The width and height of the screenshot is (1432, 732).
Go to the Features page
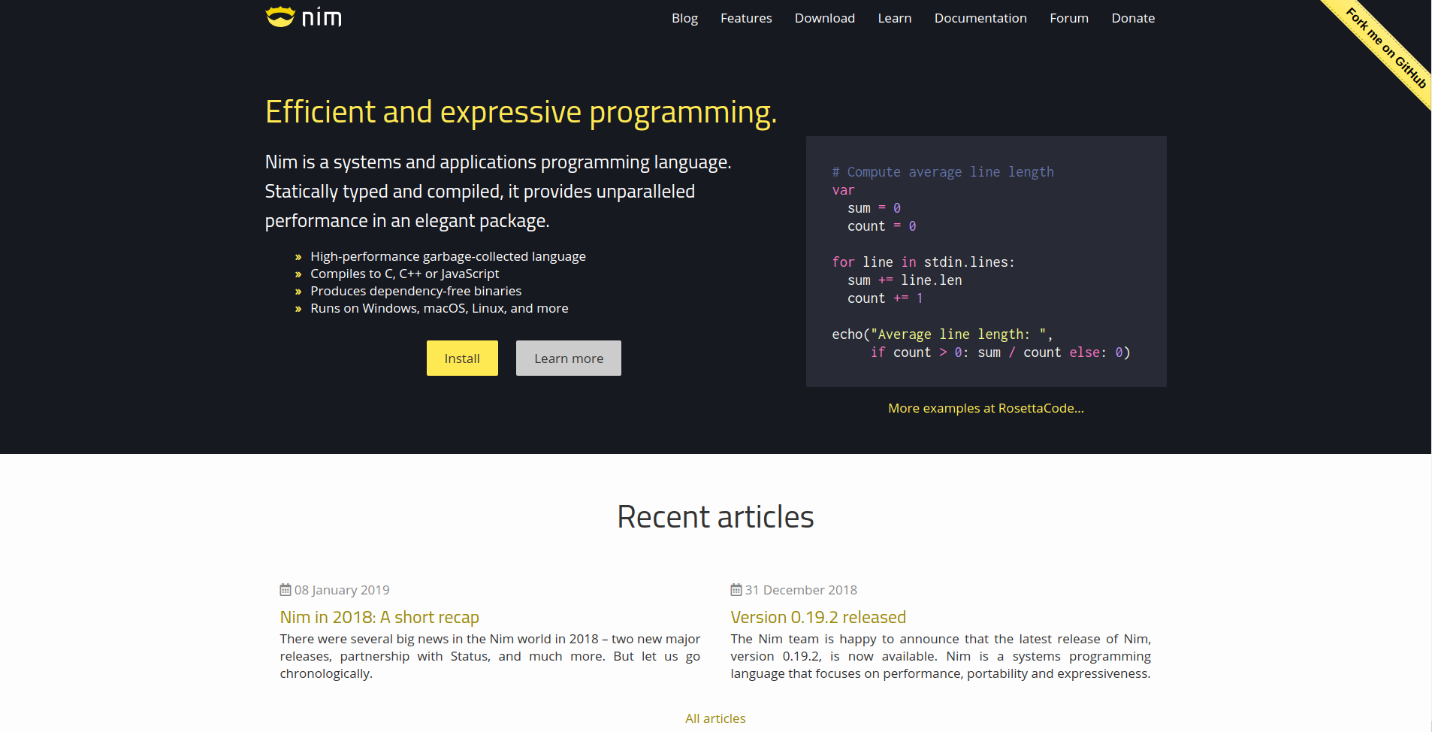(x=746, y=18)
